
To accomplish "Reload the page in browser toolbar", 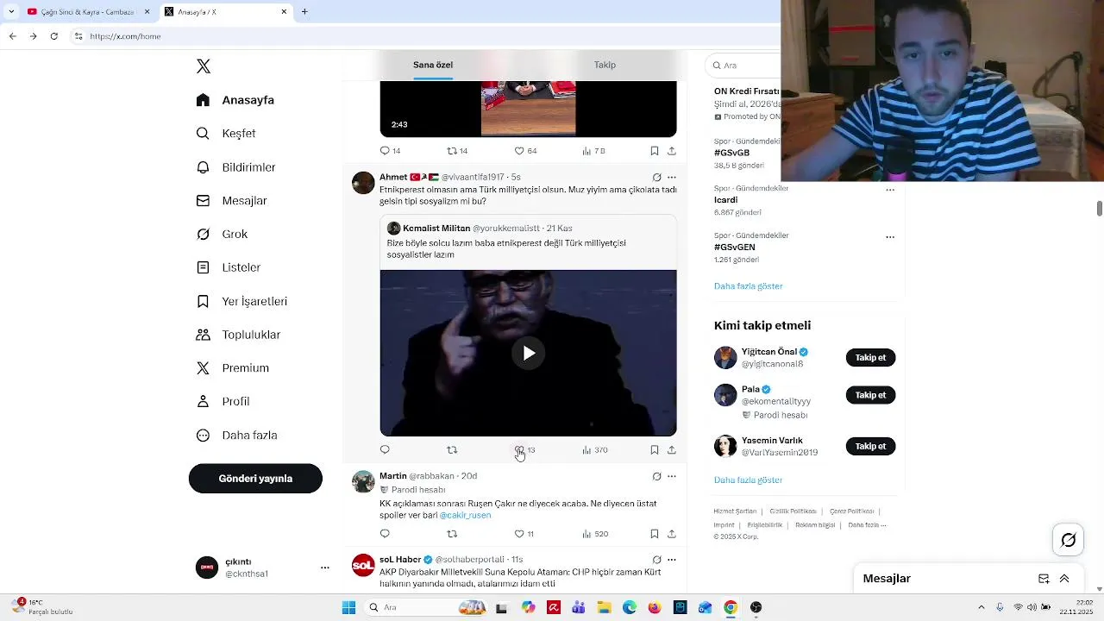I will 53,36.
